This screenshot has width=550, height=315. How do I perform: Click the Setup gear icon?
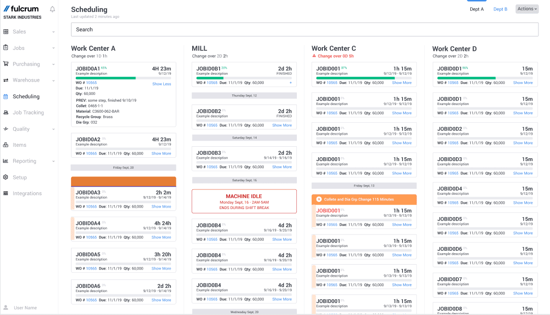(7, 177)
